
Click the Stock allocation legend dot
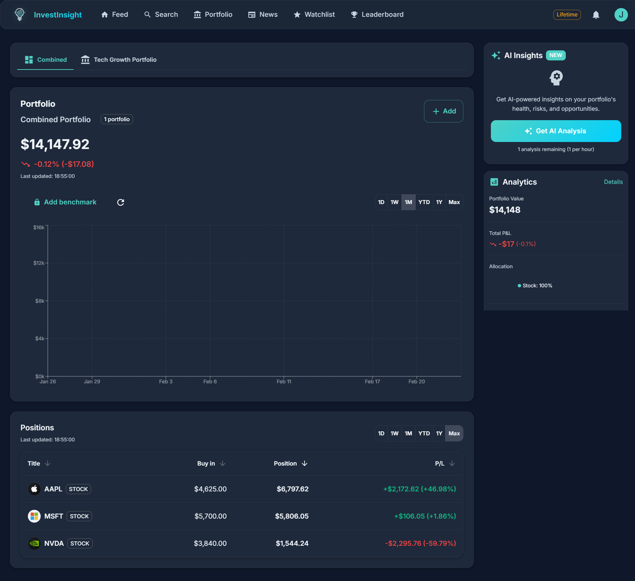coord(519,286)
